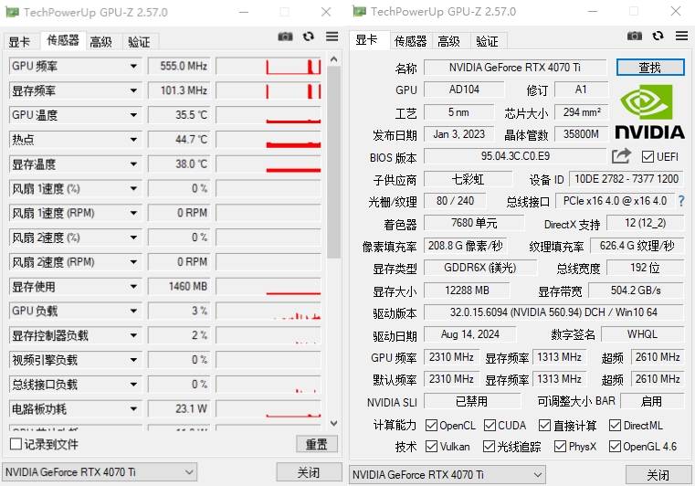
Task: Click 关闭 button in graphics card window
Action: (x=658, y=475)
